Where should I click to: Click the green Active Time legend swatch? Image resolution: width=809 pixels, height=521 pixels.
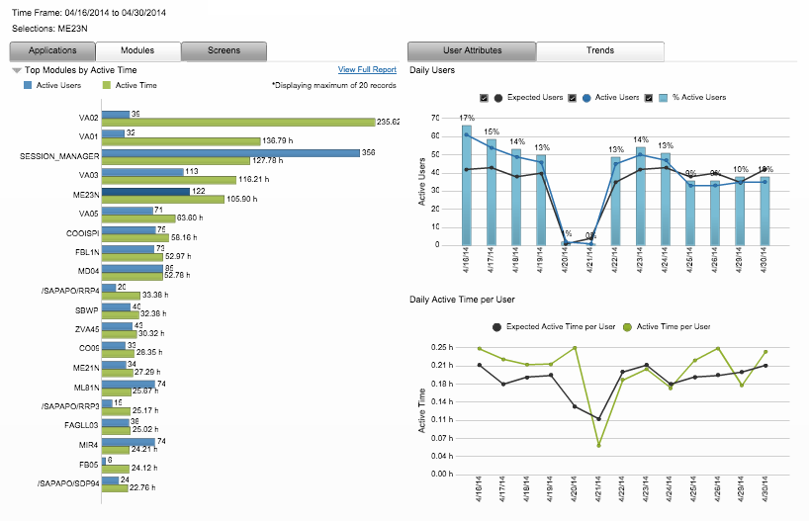point(107,86)
